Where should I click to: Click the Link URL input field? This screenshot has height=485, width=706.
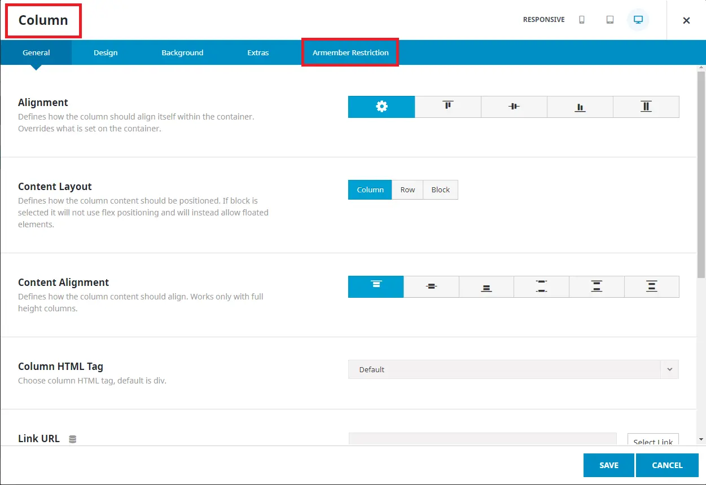[483, 439]
